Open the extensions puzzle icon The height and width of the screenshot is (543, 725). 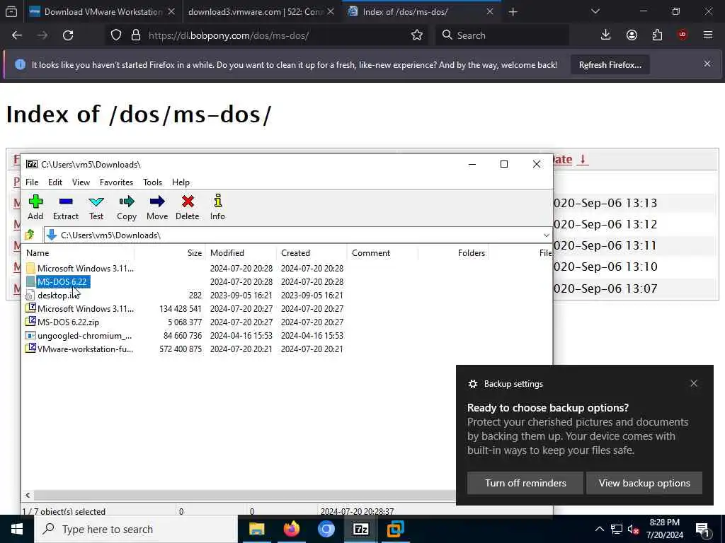click(x=657, y=35)
